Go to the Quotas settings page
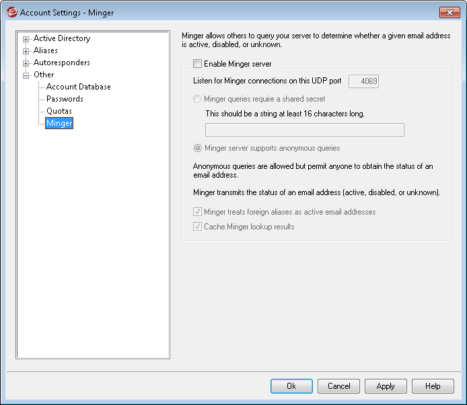The image size is (467, 405). 59,111
